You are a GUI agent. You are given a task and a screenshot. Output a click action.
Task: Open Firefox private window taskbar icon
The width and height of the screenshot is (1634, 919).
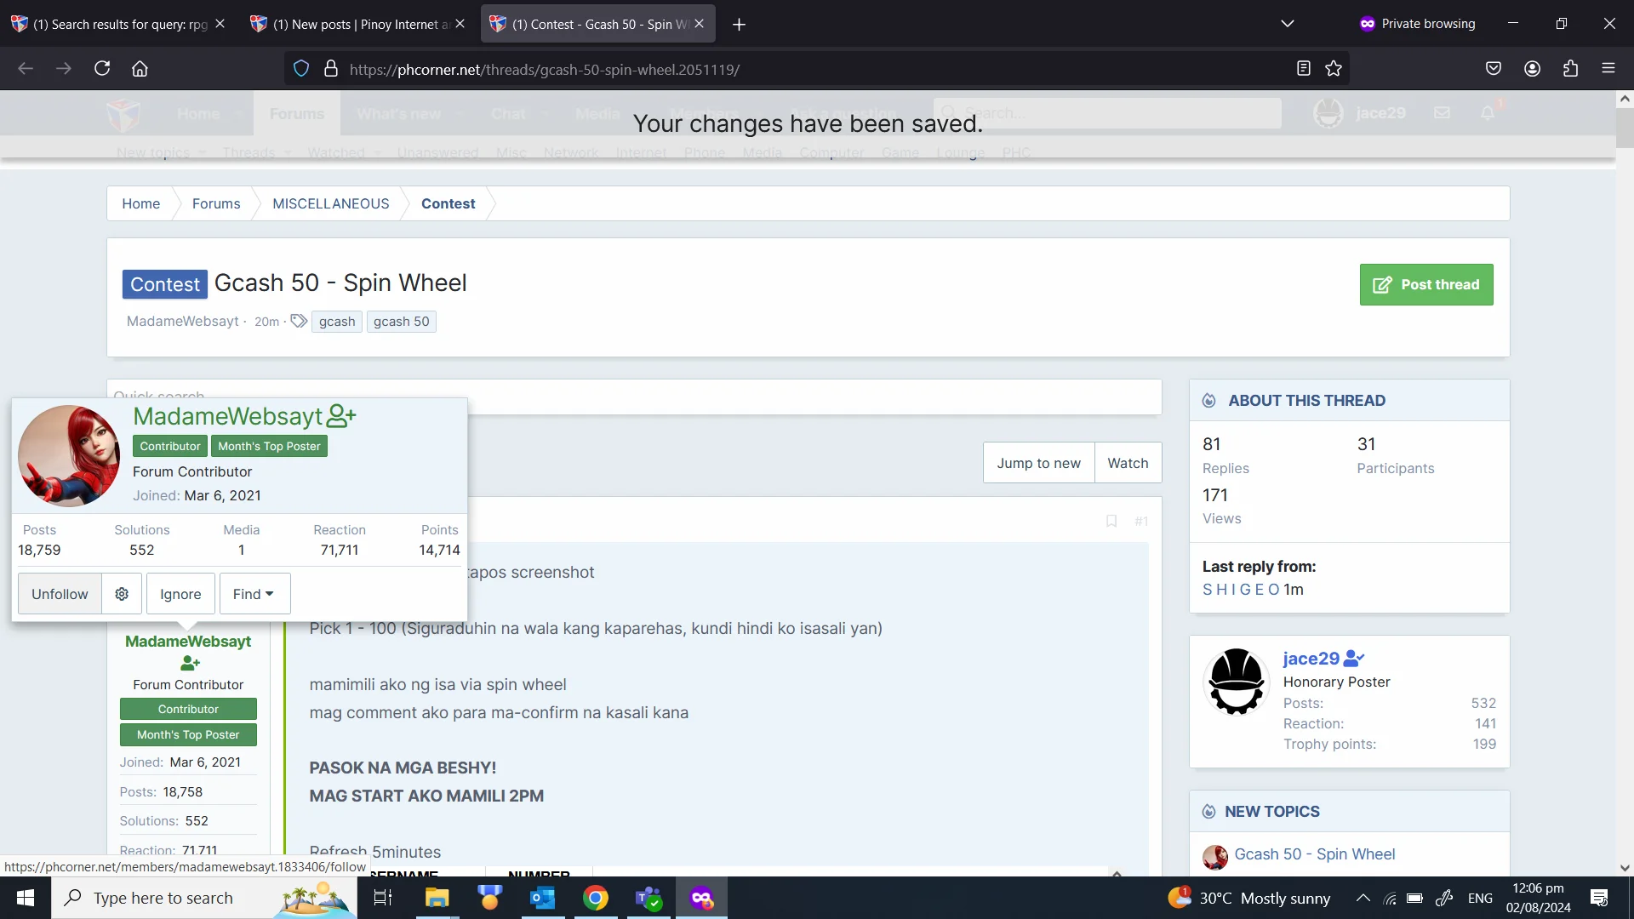[701, 898]
